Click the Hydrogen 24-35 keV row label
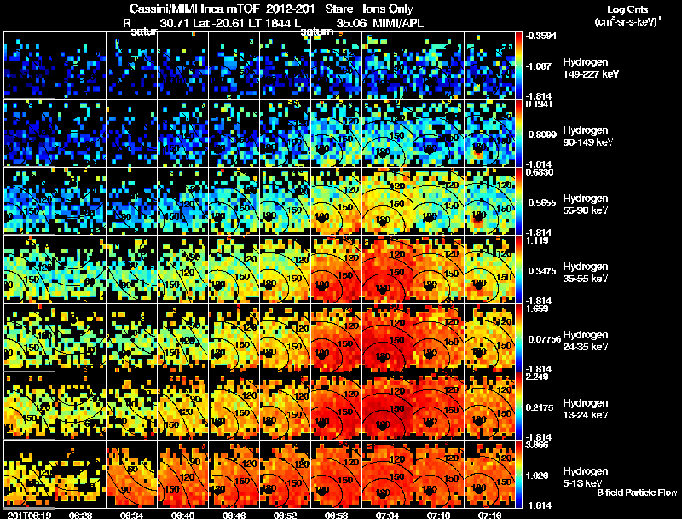Image resolution: width=682 pixels, height=519 pixels. click(x=586, y=341)
